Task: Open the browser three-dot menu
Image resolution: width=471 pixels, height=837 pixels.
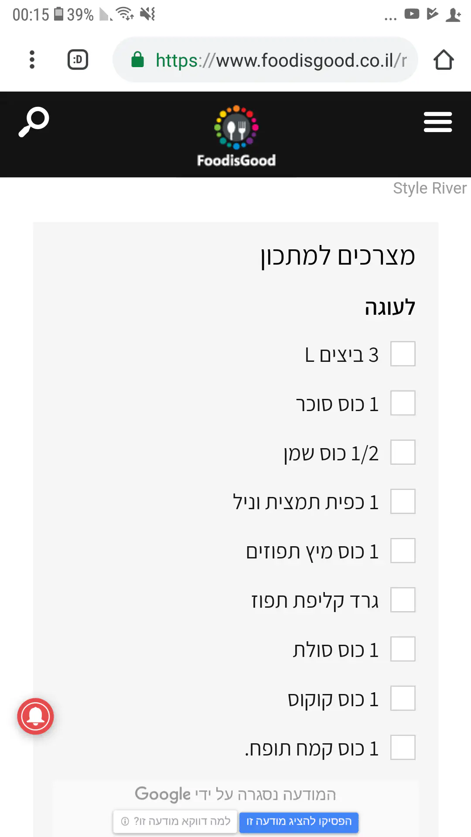Action: point(32,60)
